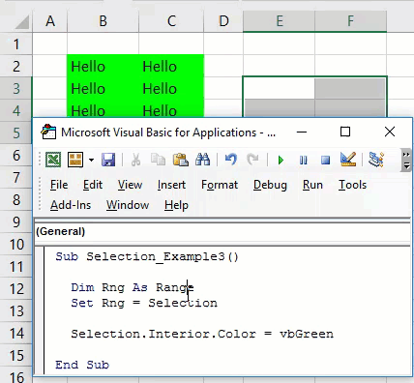The image size is (414, 383).
Task: Click the Excel Select All corner triangle
Action: point(22,22)
